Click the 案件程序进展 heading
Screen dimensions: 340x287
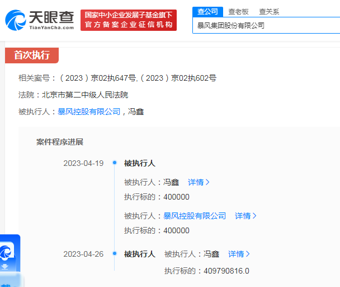[x=60, y=142]
